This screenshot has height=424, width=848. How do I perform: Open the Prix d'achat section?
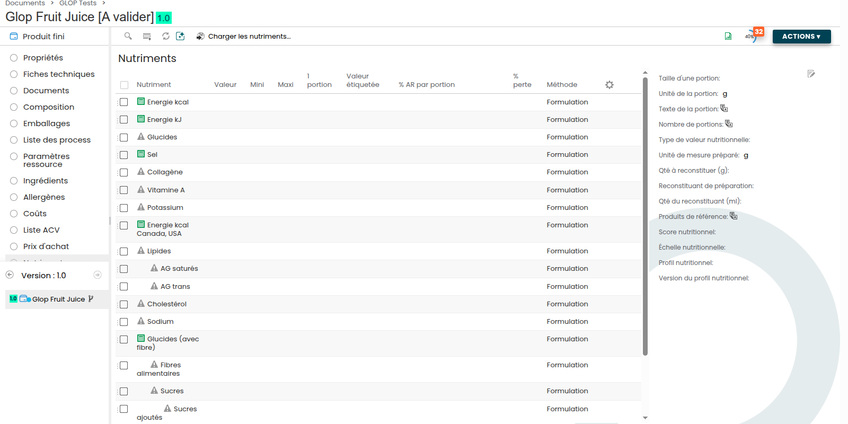coord(46,246)
